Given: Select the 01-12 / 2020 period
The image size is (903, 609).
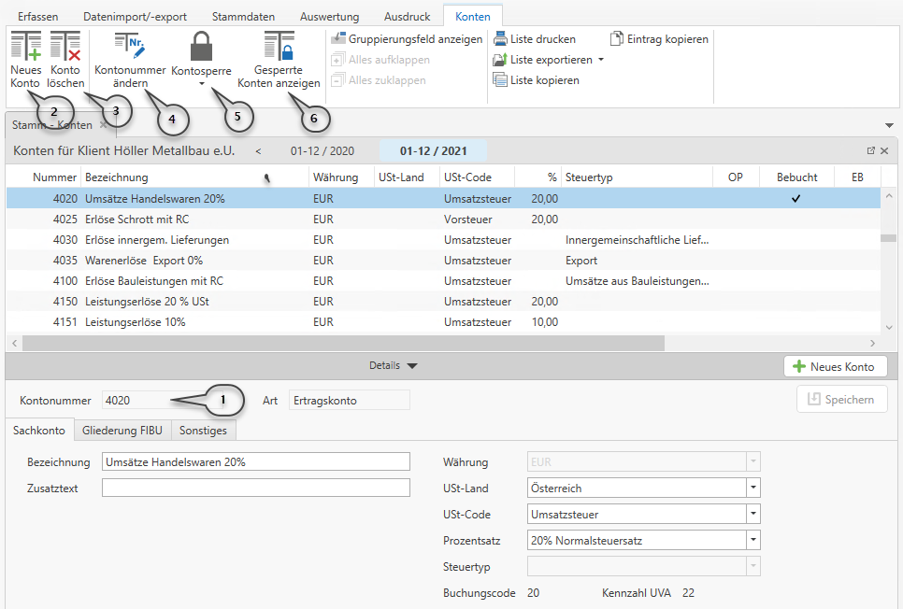Looking at the screenshot, I should [x=322, y=150].
